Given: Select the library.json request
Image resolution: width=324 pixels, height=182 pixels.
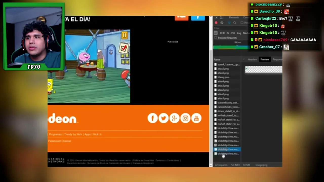Looking at the screenshot, I should [x=227, y=77].
